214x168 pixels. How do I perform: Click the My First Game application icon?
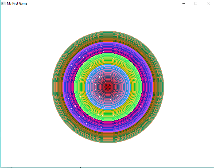pos(4,3)
